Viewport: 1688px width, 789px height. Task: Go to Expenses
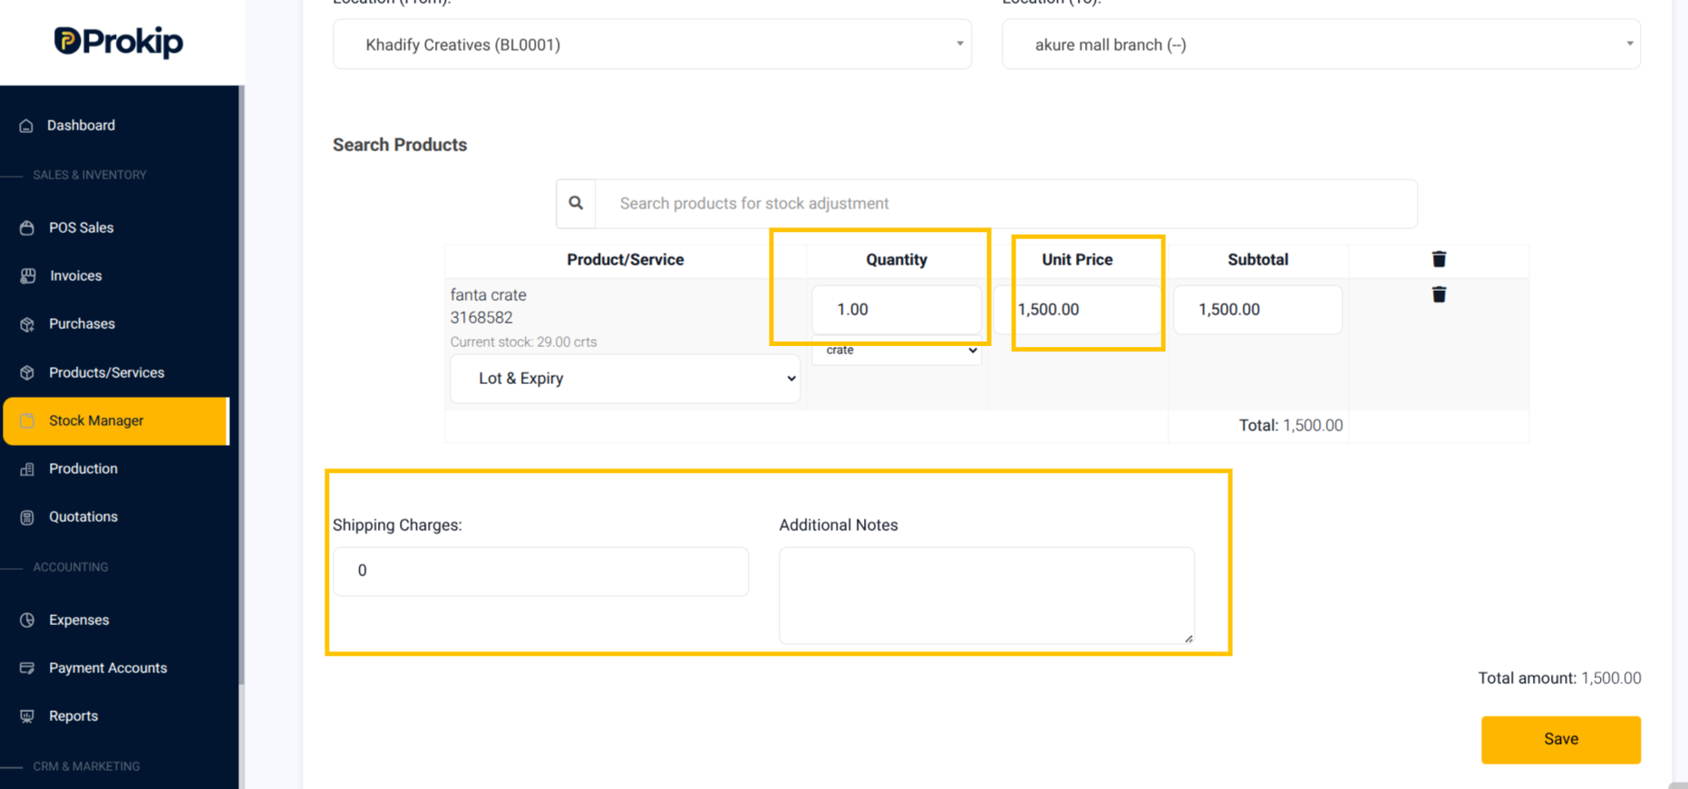tap(79, 620)
